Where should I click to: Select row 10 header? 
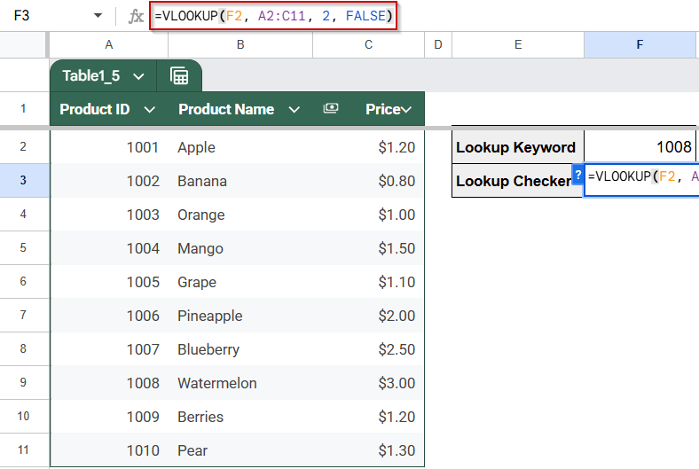pyautogui.click(x=23, y=417)
